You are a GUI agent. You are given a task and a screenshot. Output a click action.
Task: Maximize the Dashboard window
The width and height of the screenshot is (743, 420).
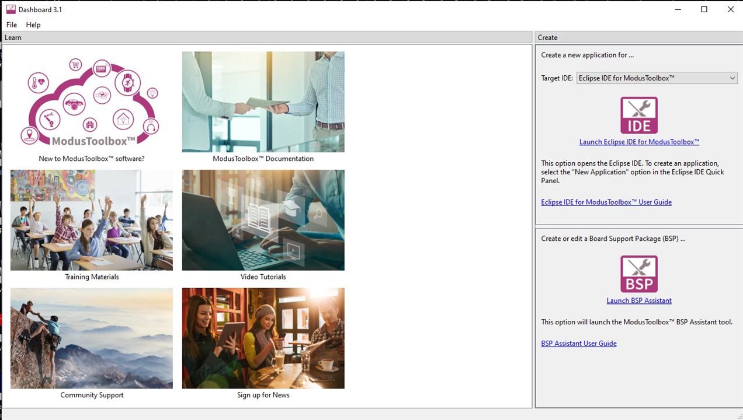[704, 9]
